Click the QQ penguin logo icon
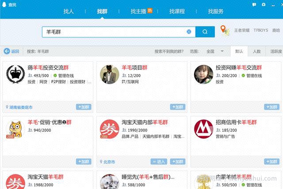This screenshot has width=283, height=189. (x=4, y=4)
